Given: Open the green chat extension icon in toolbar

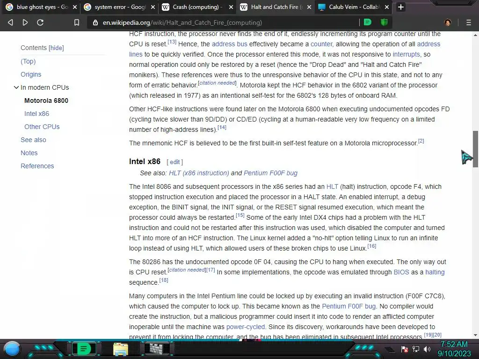Looking at the screenshot, I should (368, 22).
